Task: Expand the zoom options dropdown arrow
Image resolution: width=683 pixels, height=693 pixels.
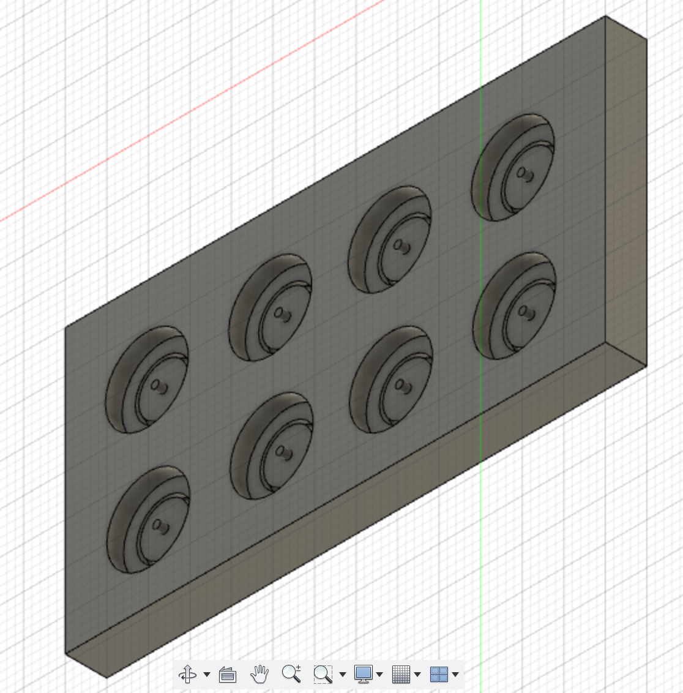Action: (342, 675)
